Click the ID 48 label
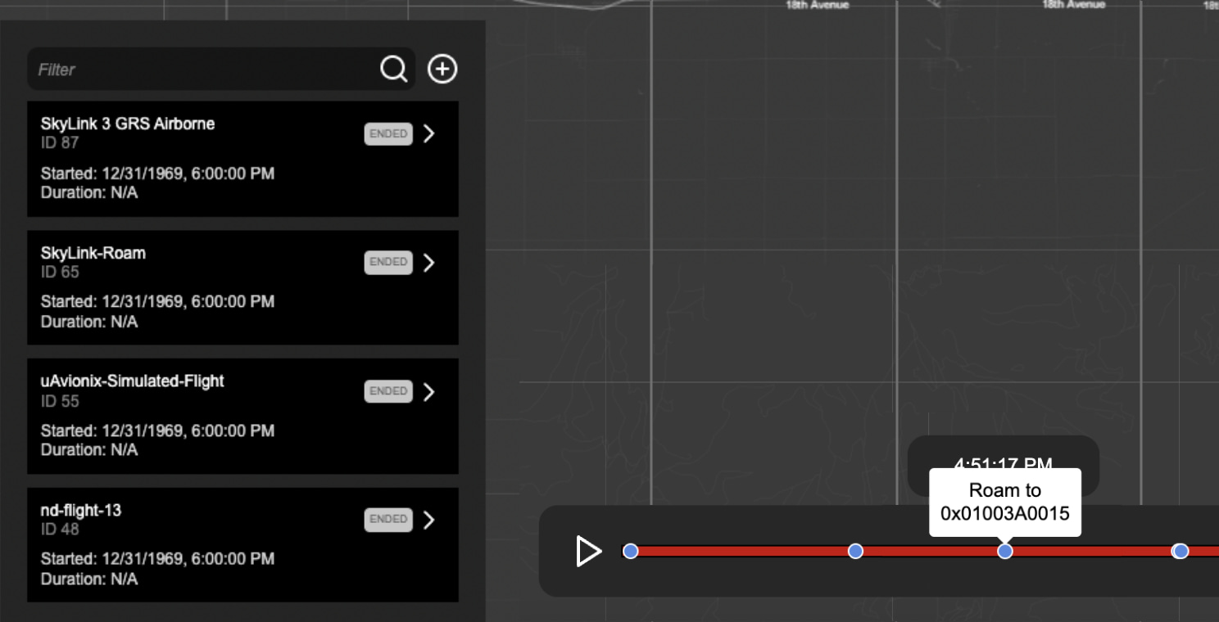Image resolution: width=1219 pixels, height=622 pixels. pyautogui.click(x=60, y=530)
